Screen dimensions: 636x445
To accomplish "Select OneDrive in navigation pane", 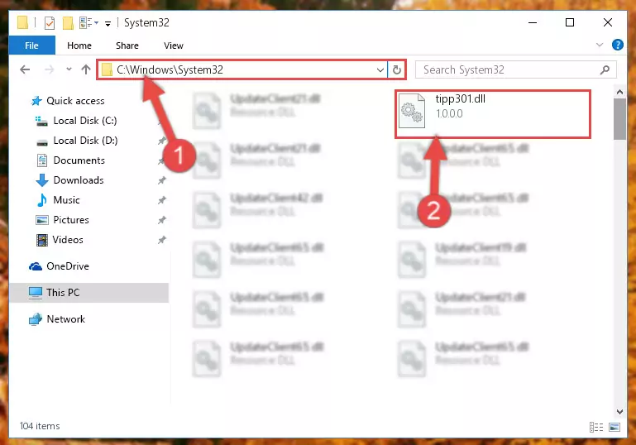I will tap(68, 266).
